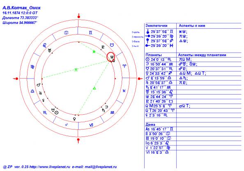Click the mail@liveplanet.ru email address
Viewport: 244px width, 171px height.
coord(101,167)
